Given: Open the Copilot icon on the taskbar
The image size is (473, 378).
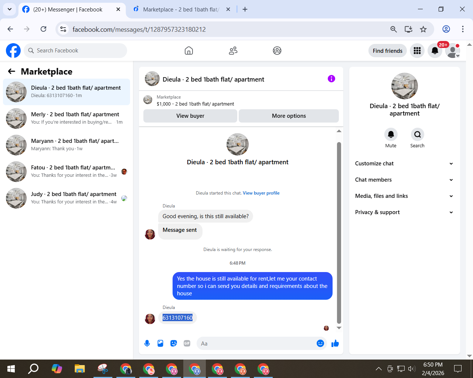Looking at the screenshot, I should point(57,368).
